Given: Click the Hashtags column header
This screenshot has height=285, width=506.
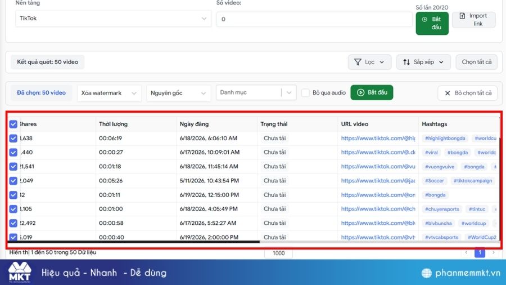Looking at the screenshot, I should tap(435, 124).
